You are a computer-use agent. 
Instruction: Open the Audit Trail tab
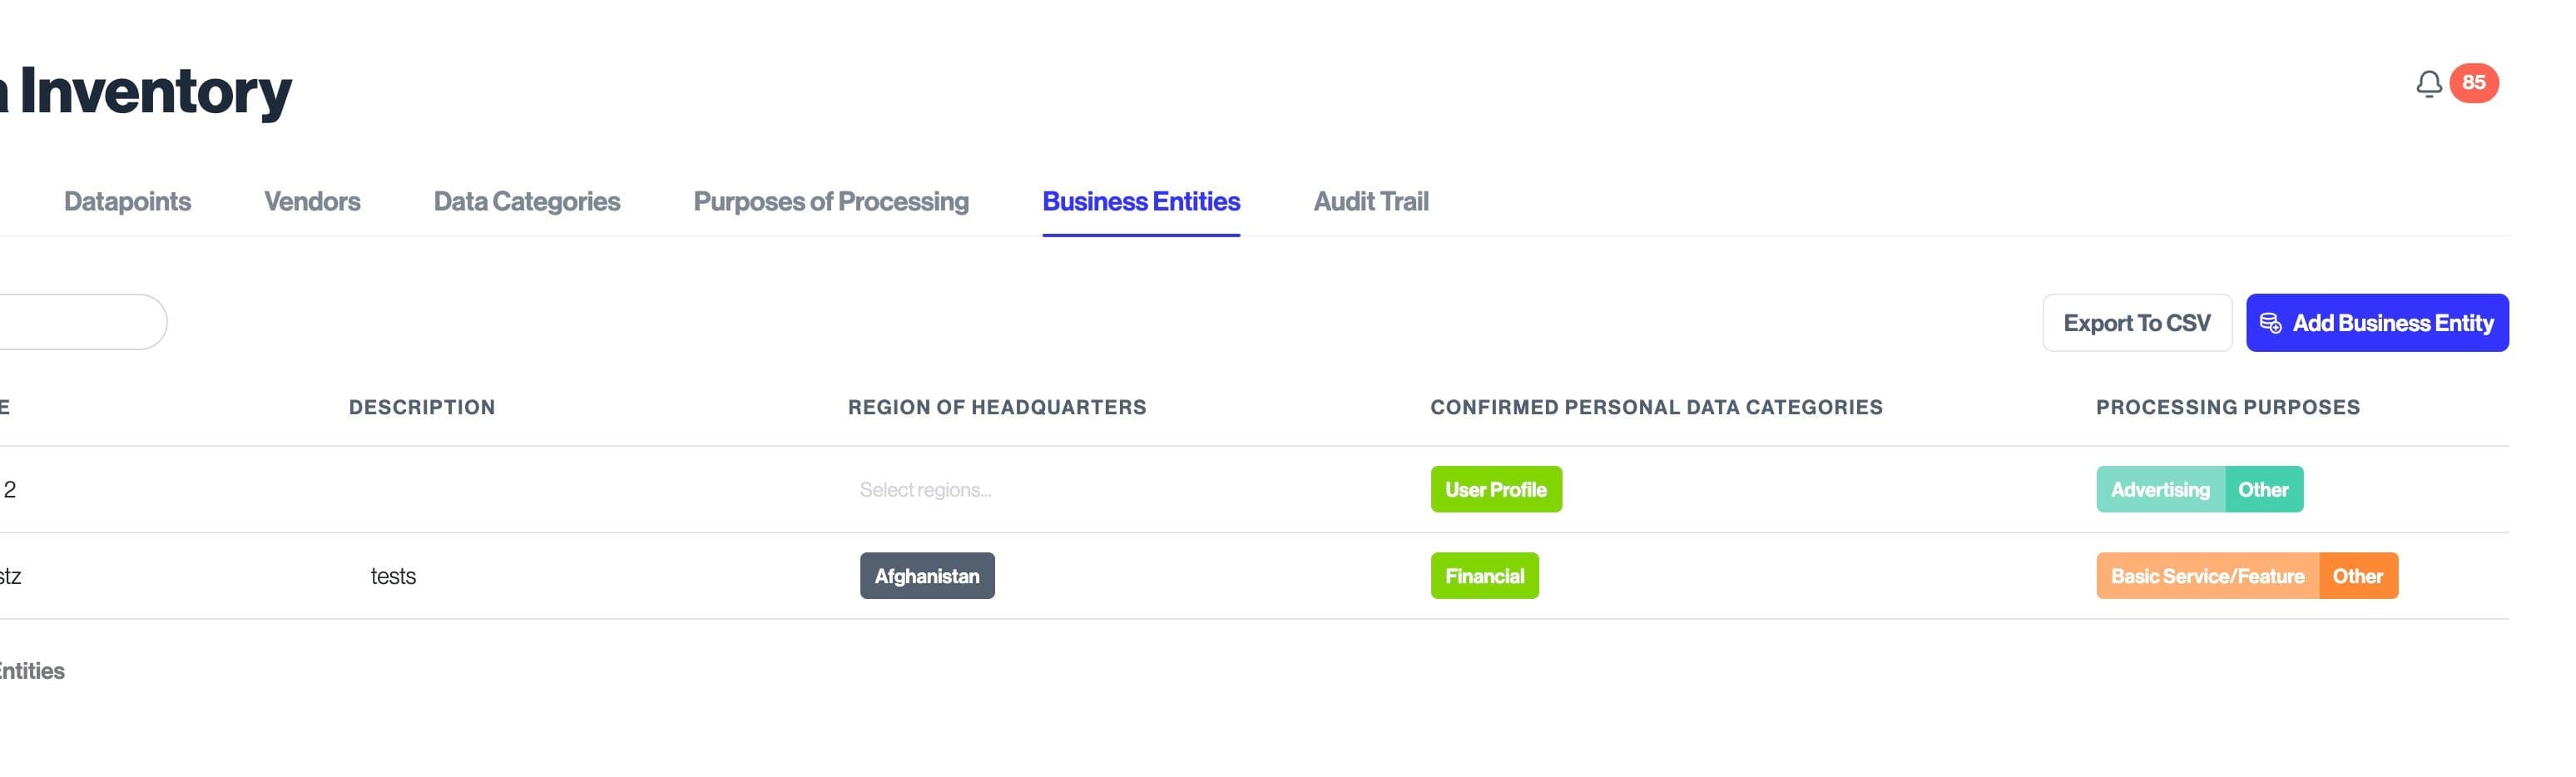pyautogui.click(x=1370, y=202)
